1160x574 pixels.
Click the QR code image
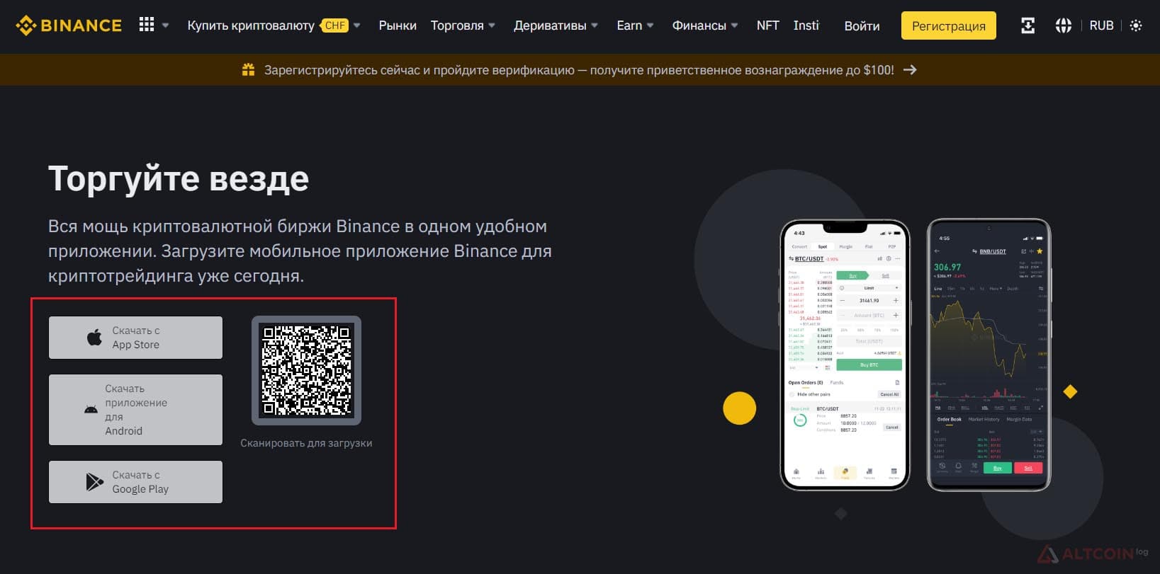pos(306,370)
